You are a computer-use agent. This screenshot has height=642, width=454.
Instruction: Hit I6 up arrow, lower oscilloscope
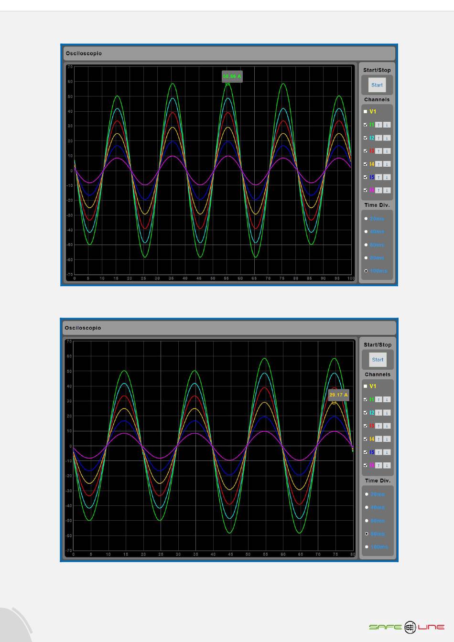[378, 465]
